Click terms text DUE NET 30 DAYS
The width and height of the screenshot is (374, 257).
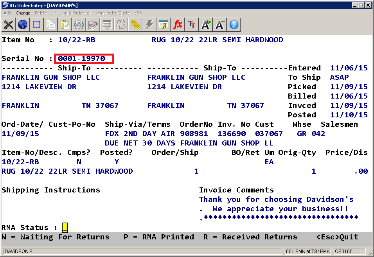pyautogui.click(x=140, y=143)
